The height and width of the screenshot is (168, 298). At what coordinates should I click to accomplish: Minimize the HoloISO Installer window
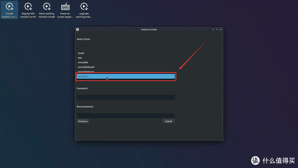click(213, 30)
